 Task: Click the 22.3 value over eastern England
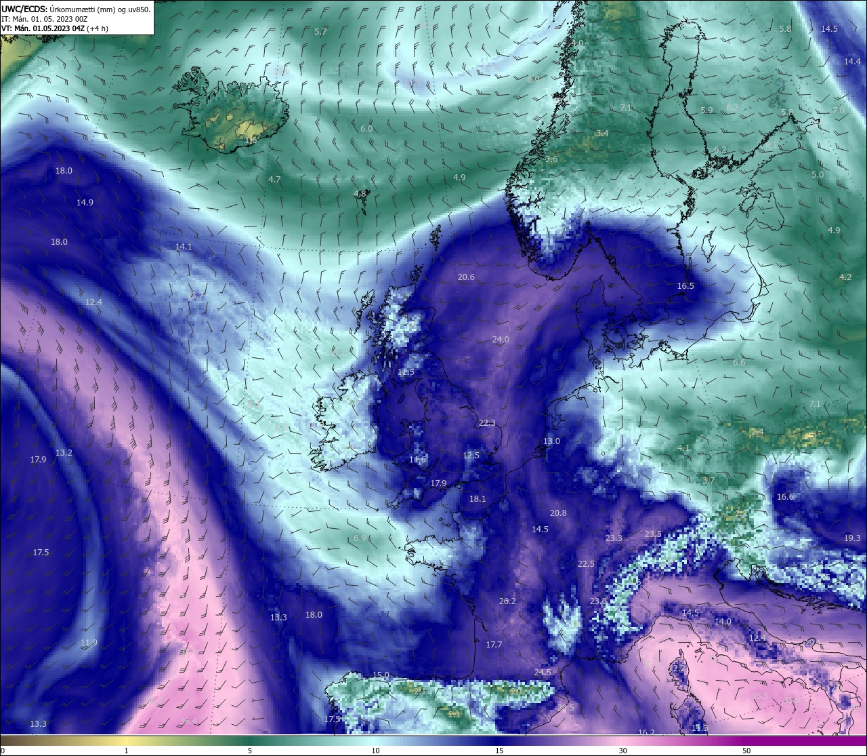487,423
